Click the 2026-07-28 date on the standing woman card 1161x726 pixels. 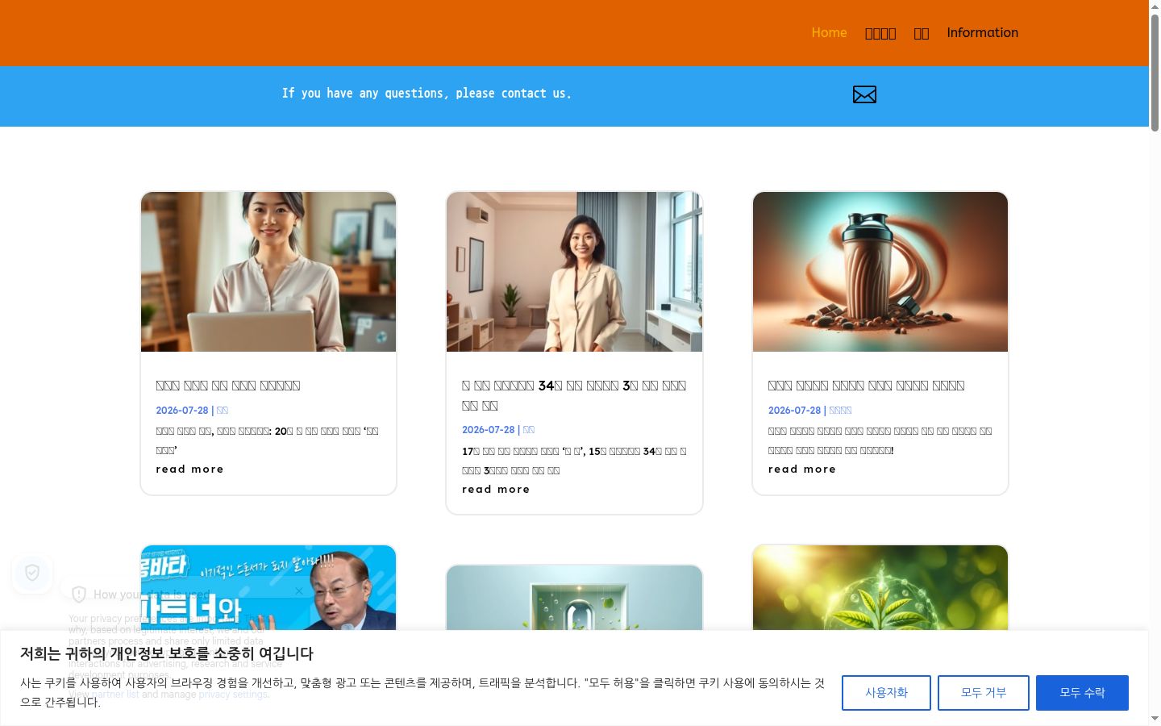point(489,430)
